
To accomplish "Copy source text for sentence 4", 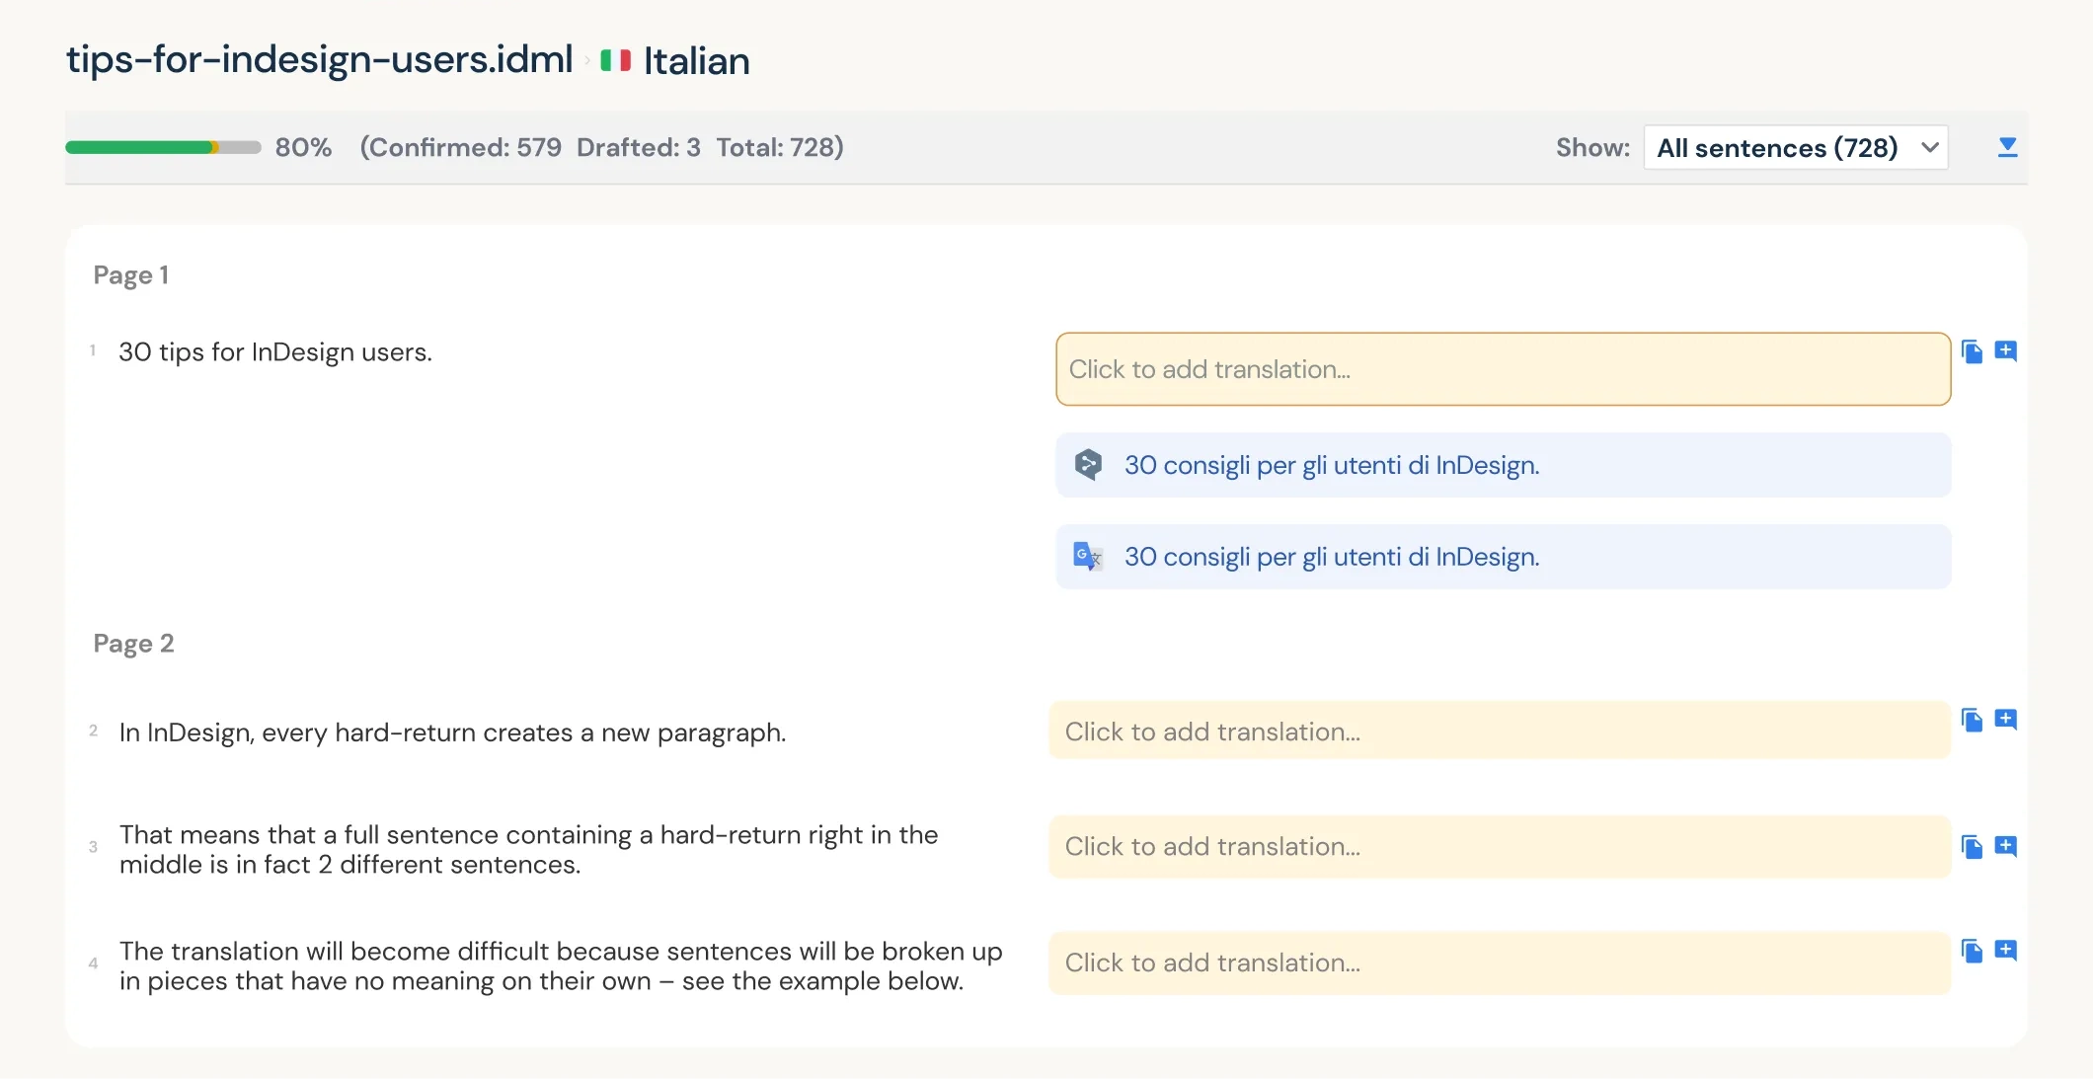I will 1972,951.
